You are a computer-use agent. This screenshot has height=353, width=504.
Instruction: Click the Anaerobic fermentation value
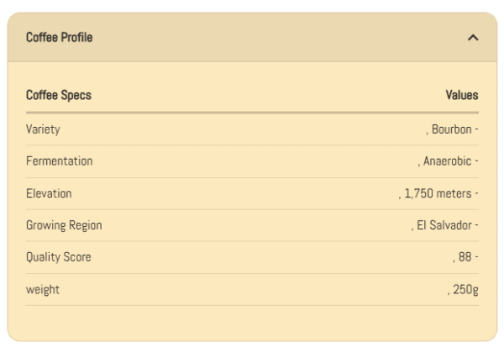[448, 161]
